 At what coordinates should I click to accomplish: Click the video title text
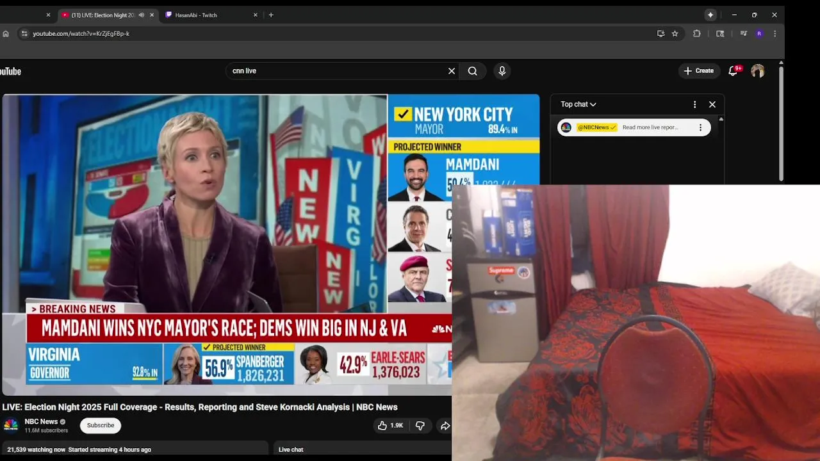click(x=200, y=407)
